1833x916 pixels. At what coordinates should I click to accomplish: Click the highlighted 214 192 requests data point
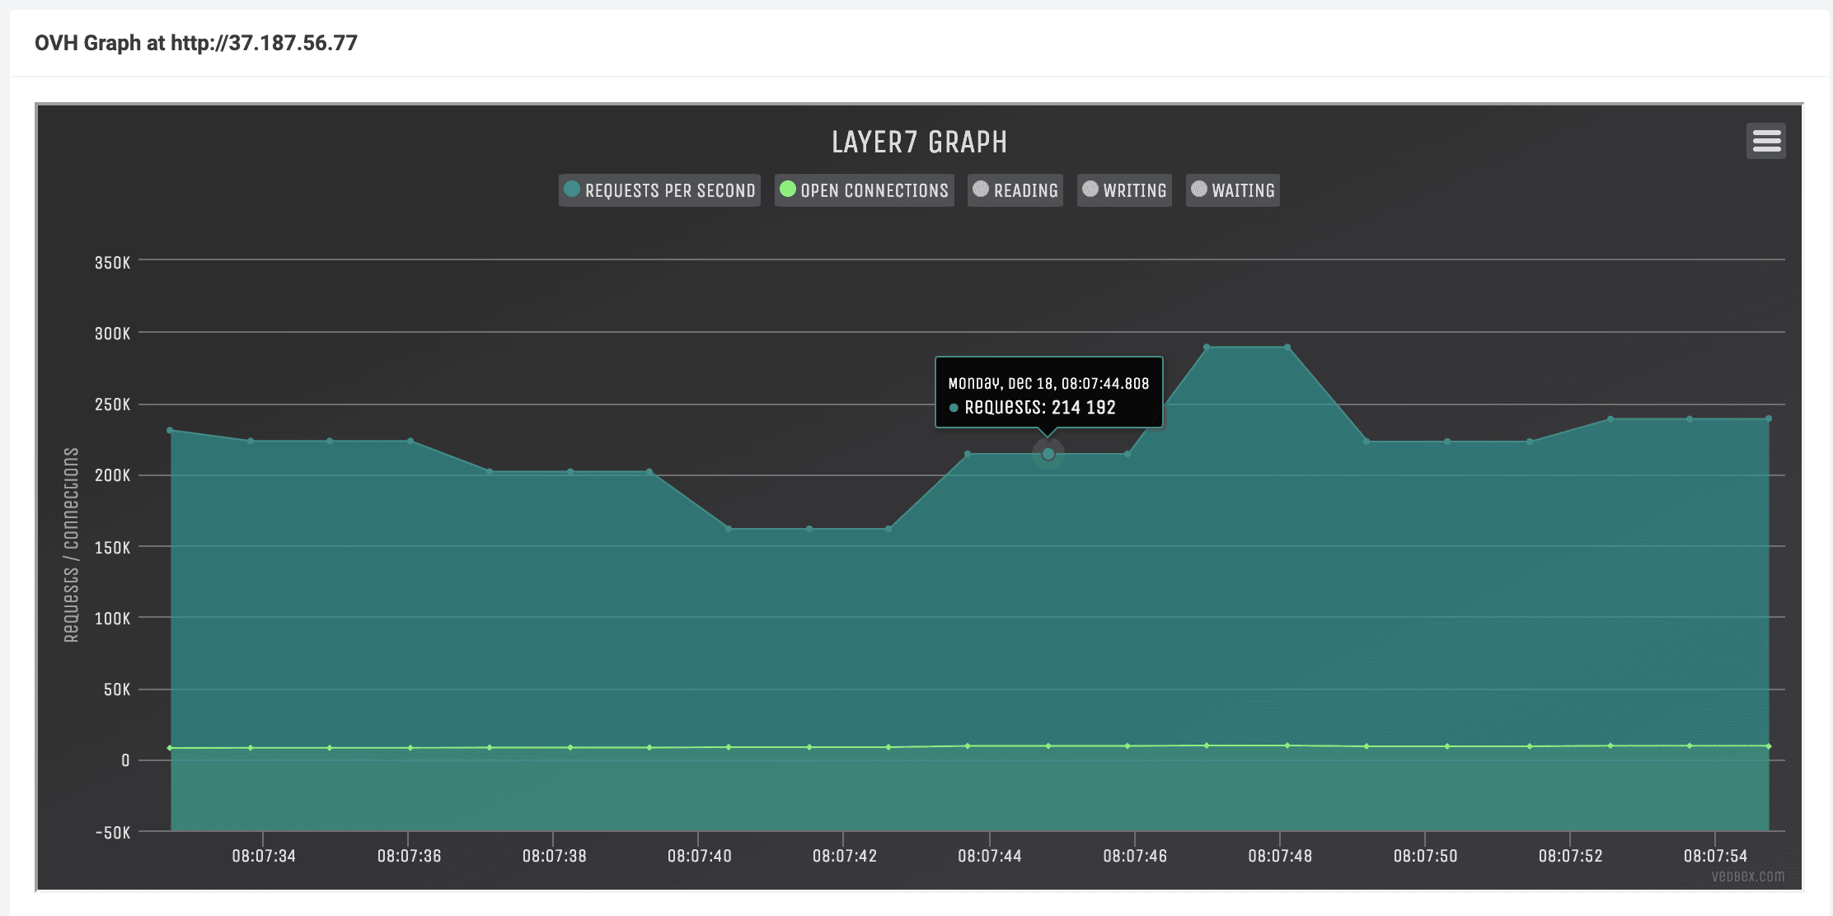click(1048, 454)
